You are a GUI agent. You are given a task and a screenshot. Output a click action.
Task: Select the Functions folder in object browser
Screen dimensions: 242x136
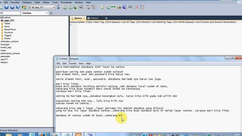[8, 32]
